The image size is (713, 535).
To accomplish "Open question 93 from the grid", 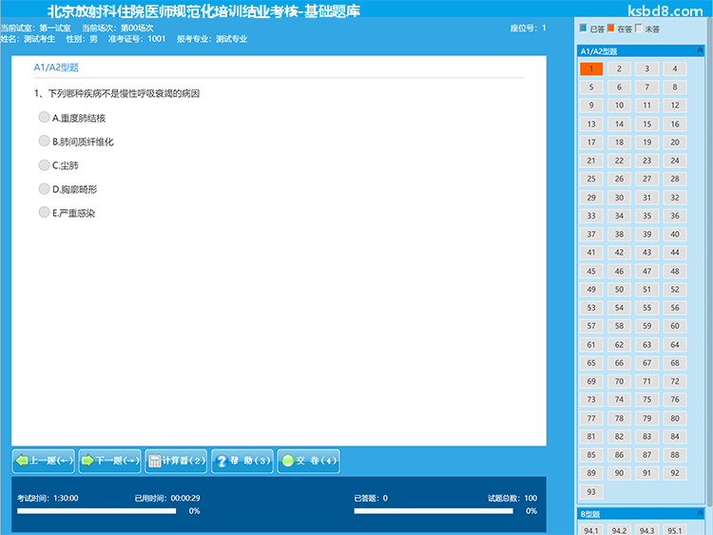I will tap(591, 492).
